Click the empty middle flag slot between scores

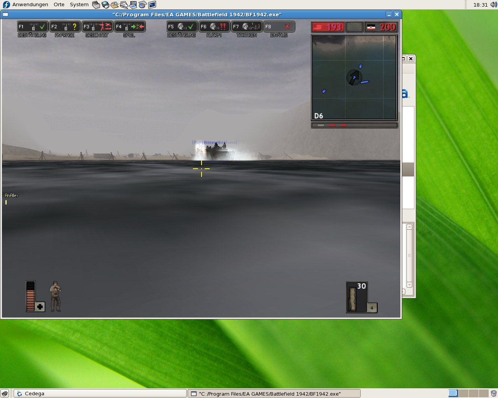tap(354, 27)
